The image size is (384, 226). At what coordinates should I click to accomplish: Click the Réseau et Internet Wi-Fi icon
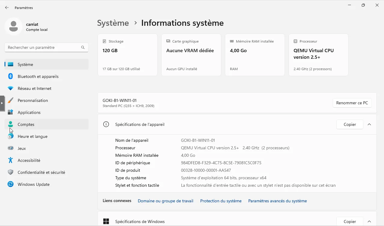11,88
